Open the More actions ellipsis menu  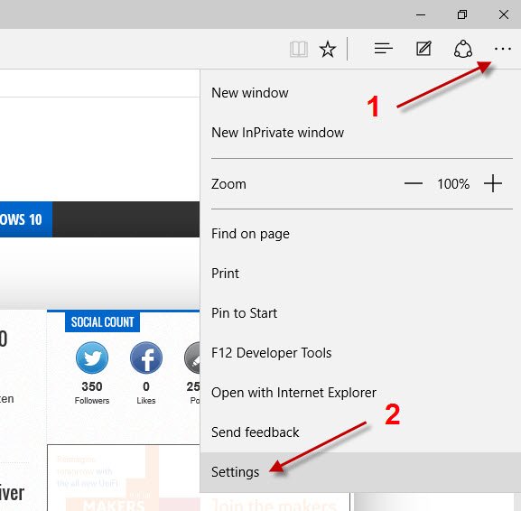click(x=502, y=49)
